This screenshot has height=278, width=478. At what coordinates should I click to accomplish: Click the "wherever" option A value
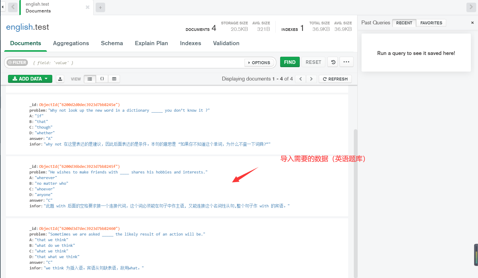pos(46,178)
